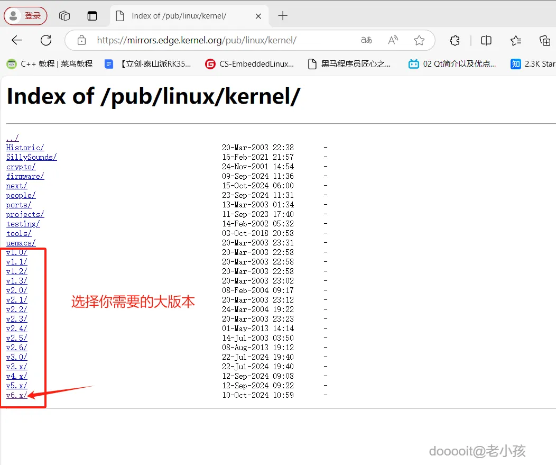Toggle split screen view icon
The width and height of the screenshot is (556, 465).
(x=486, y=40)
